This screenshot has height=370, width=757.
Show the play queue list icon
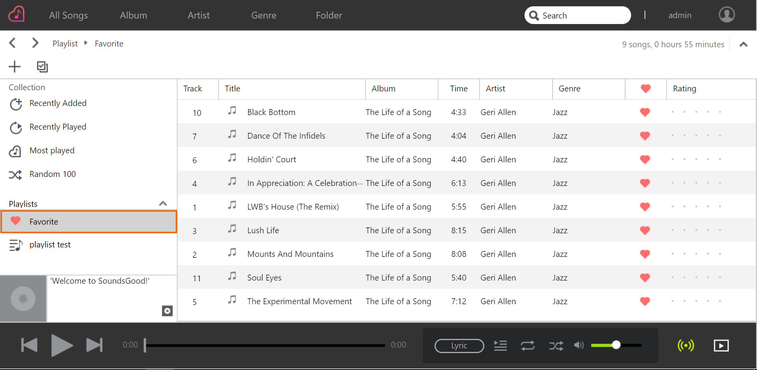click(500, 346)
